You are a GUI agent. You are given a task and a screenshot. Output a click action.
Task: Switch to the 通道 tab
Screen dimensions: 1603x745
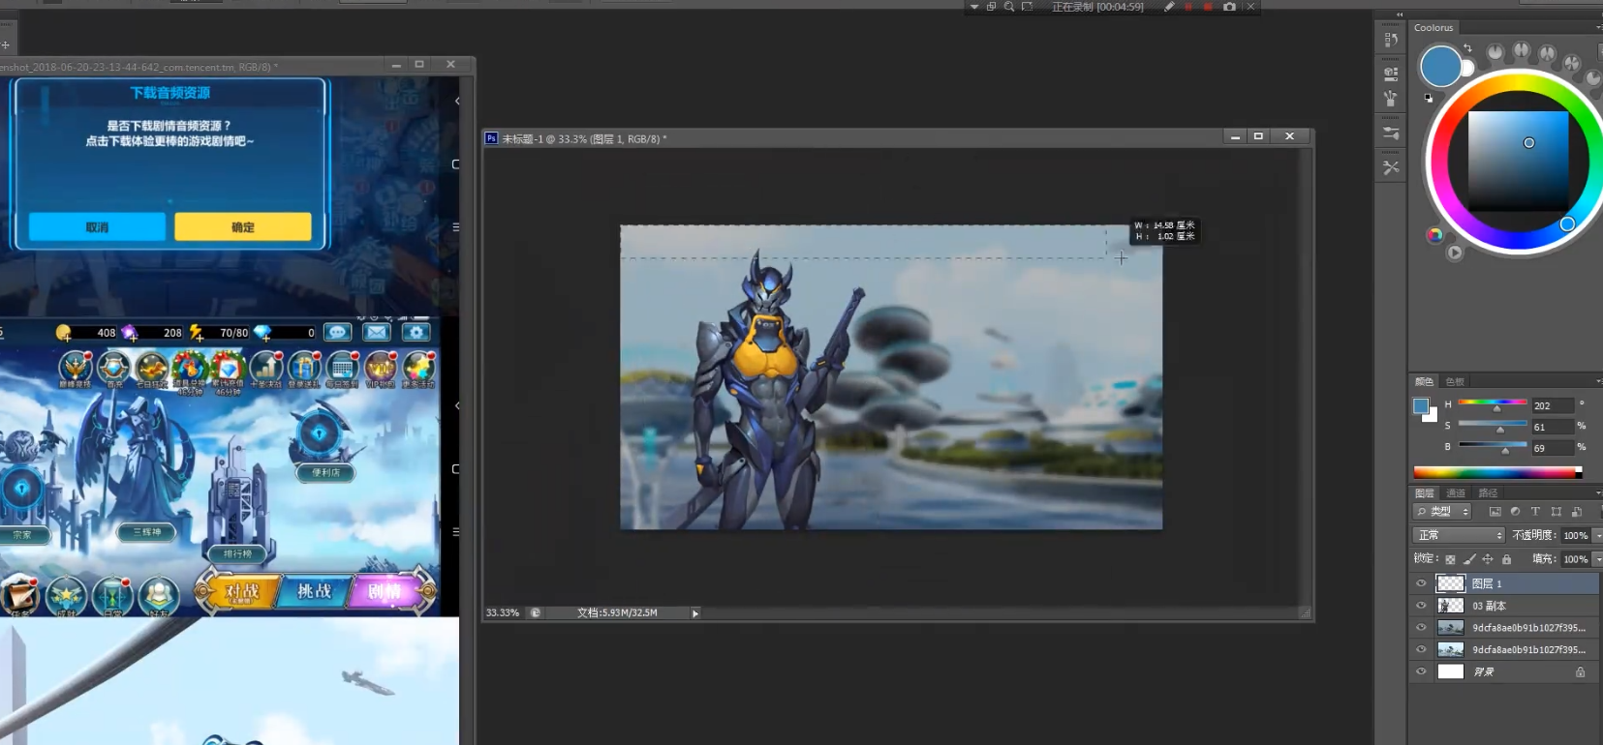click(x=1456, y=492)
